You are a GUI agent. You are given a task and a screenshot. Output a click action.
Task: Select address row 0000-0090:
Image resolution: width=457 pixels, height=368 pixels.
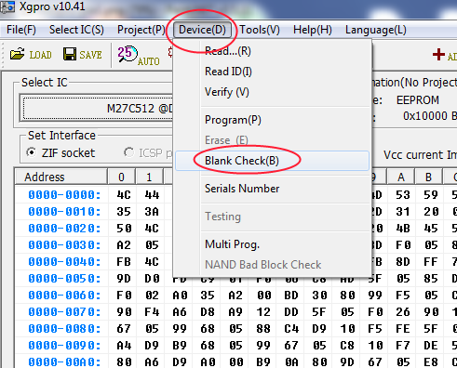[64, 346]
